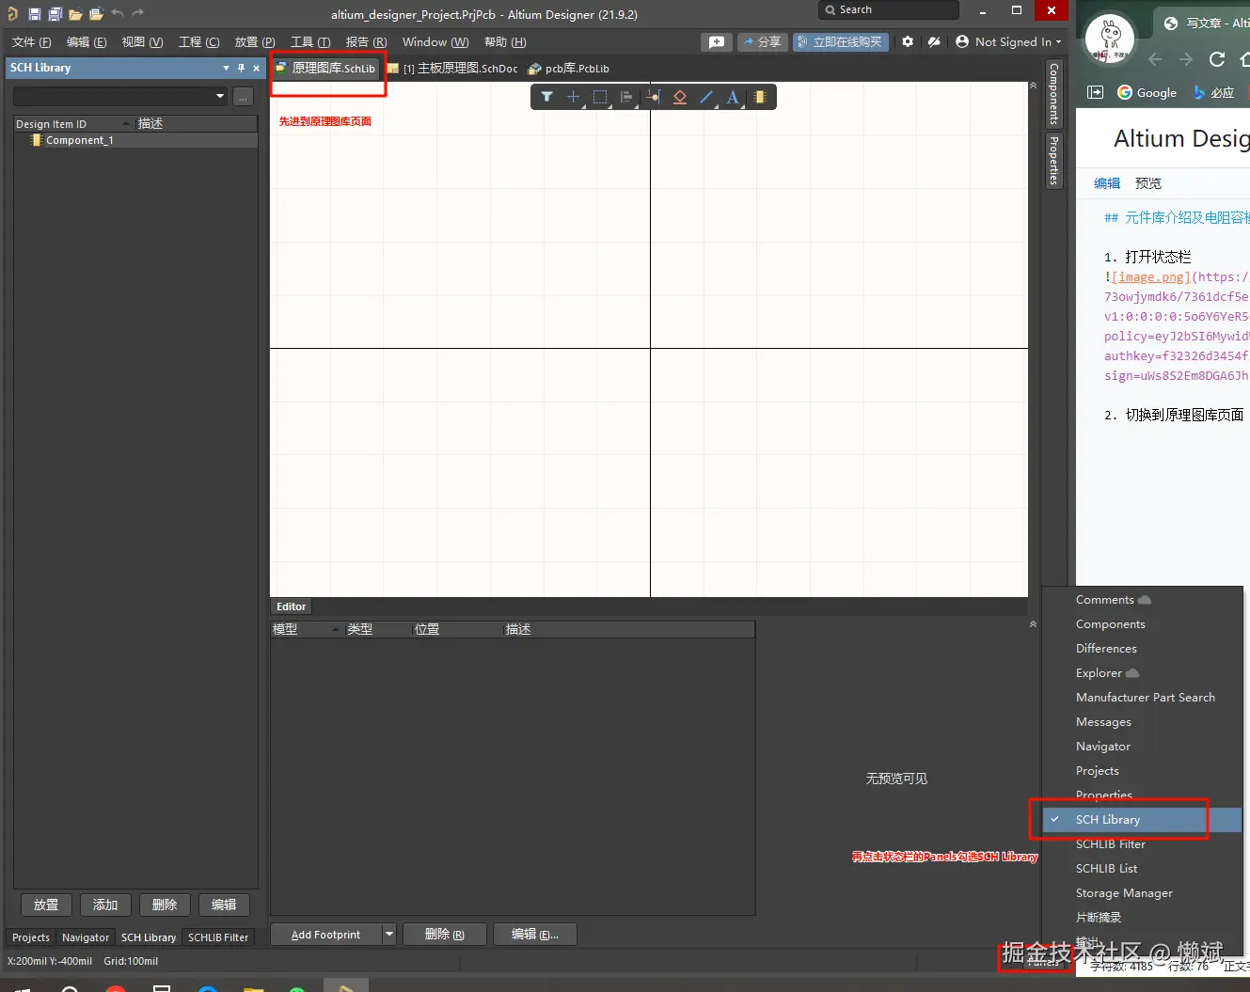Open the vertical Components side panel tab
Image resolution: width=1250 pixels, height=992 pixels.
[1053, 95]
